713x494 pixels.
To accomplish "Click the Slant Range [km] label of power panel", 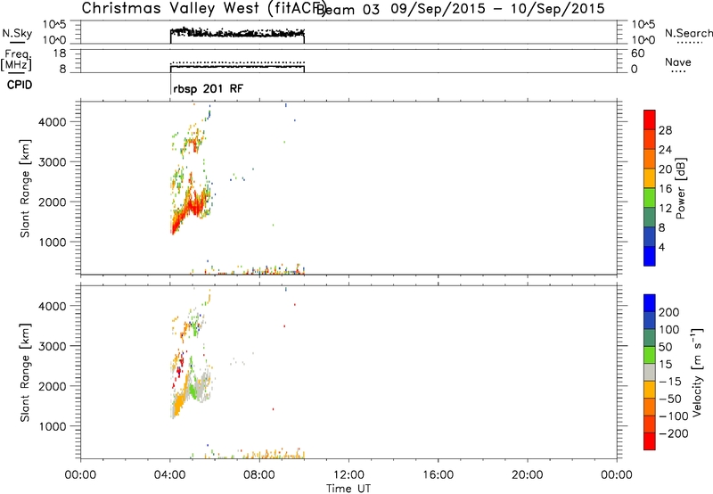I will coord(25,188).
